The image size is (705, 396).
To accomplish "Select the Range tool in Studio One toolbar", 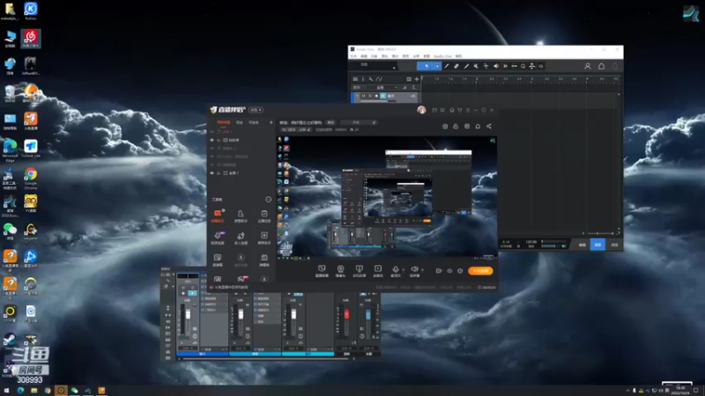I will [x=447, y=66].
